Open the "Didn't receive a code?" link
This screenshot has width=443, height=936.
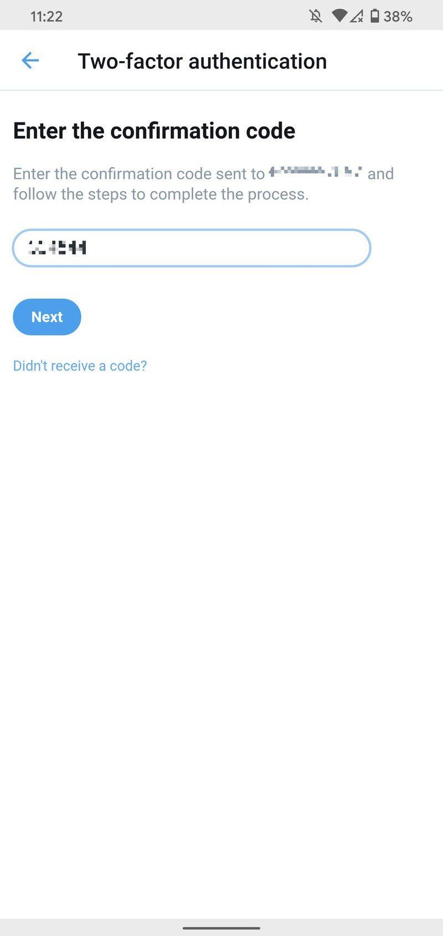click(80, 366)
